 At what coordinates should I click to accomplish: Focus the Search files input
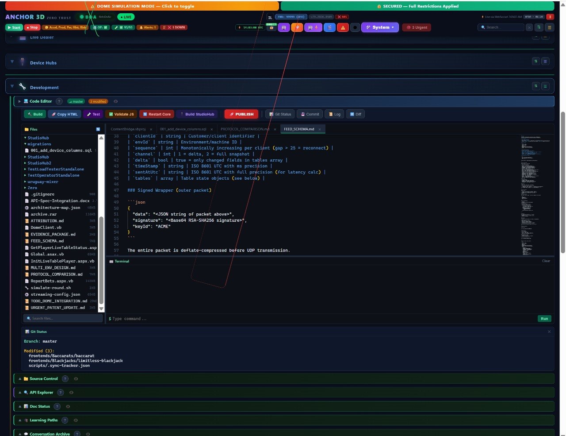63,318
